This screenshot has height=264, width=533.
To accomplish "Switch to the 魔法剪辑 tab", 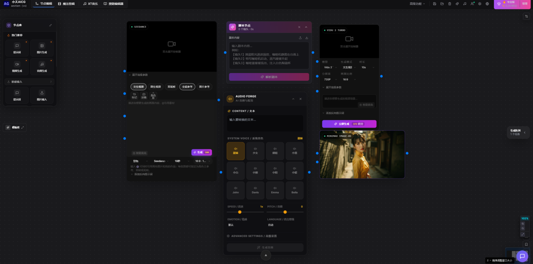I will click(66, 4).
